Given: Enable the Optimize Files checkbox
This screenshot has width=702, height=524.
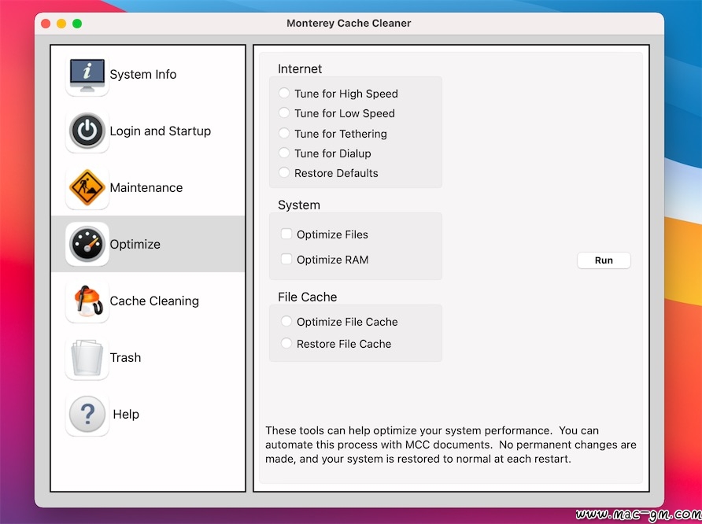Looking at the screenshot, I should [x=286, y=234].
